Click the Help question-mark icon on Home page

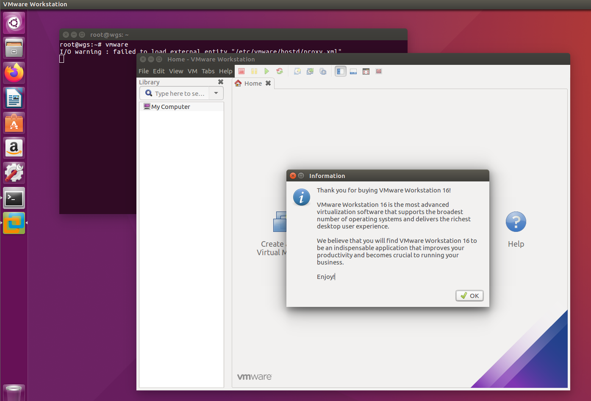(516, 222)
